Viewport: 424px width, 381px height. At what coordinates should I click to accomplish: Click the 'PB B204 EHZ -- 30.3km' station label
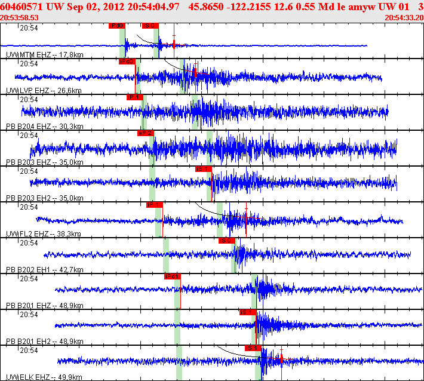(x=45, y=127)
